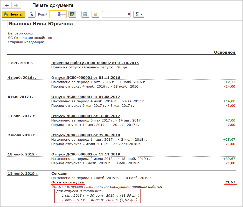The height and width of the screenshot is (207, 243).
Task: Save the document with floppy disk icon
Action: coord(85,15)
